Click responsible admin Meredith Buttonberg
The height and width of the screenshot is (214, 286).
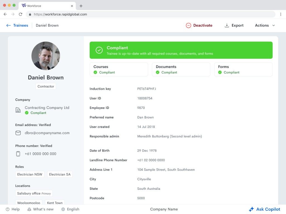click(x=170, y=137)
